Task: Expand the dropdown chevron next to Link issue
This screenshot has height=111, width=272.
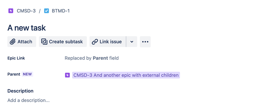Action: (x=132, y=42)
